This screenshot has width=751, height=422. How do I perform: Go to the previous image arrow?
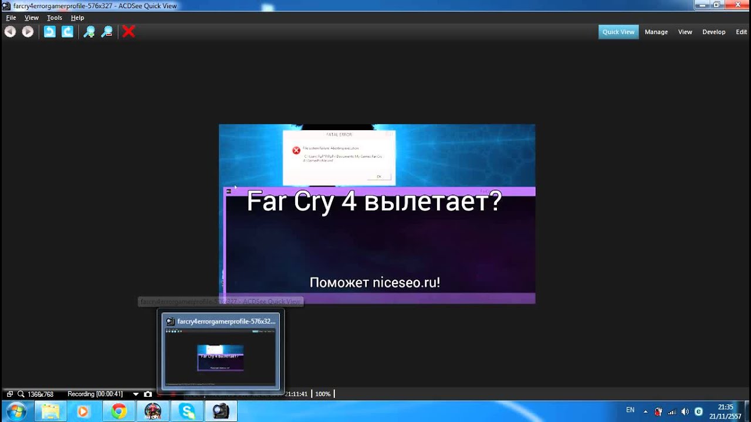coord(10,32)
